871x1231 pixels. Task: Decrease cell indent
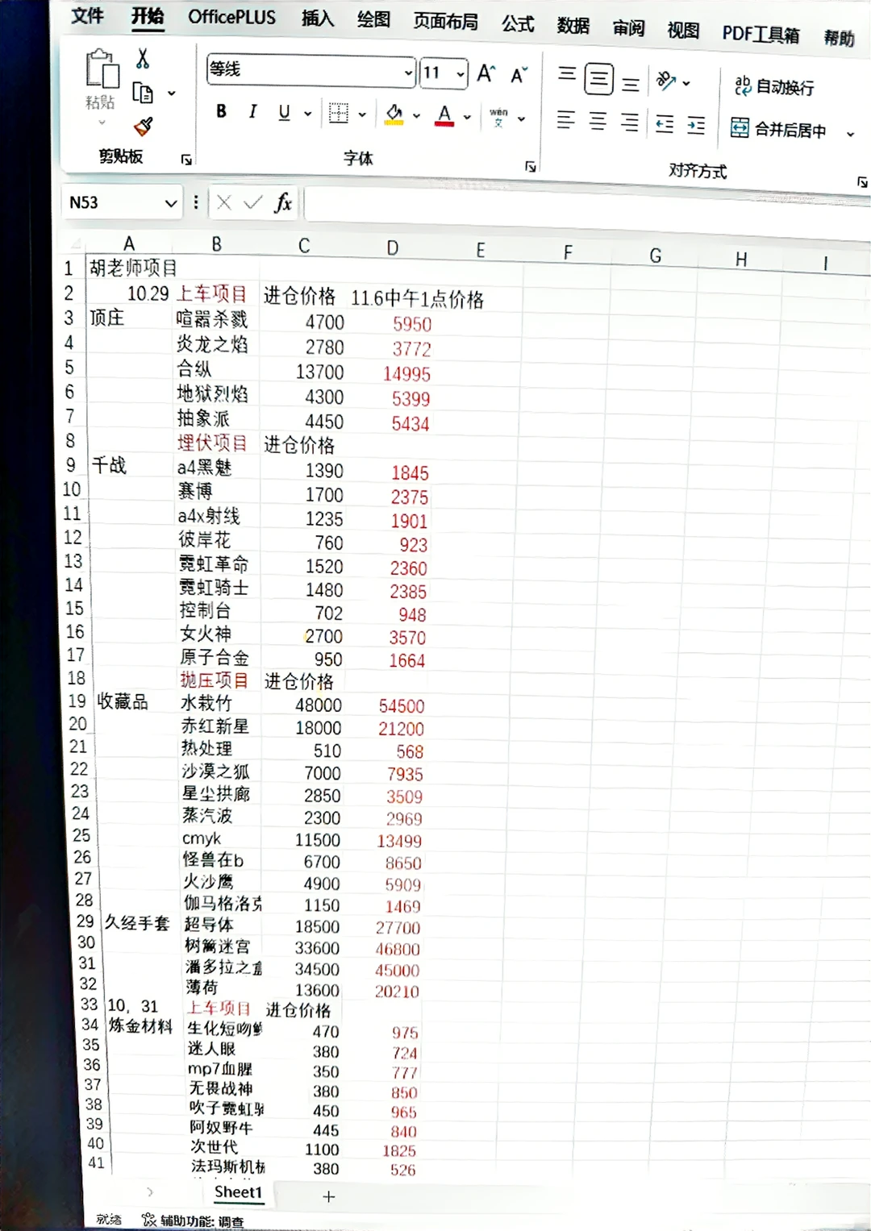point(665,124)
